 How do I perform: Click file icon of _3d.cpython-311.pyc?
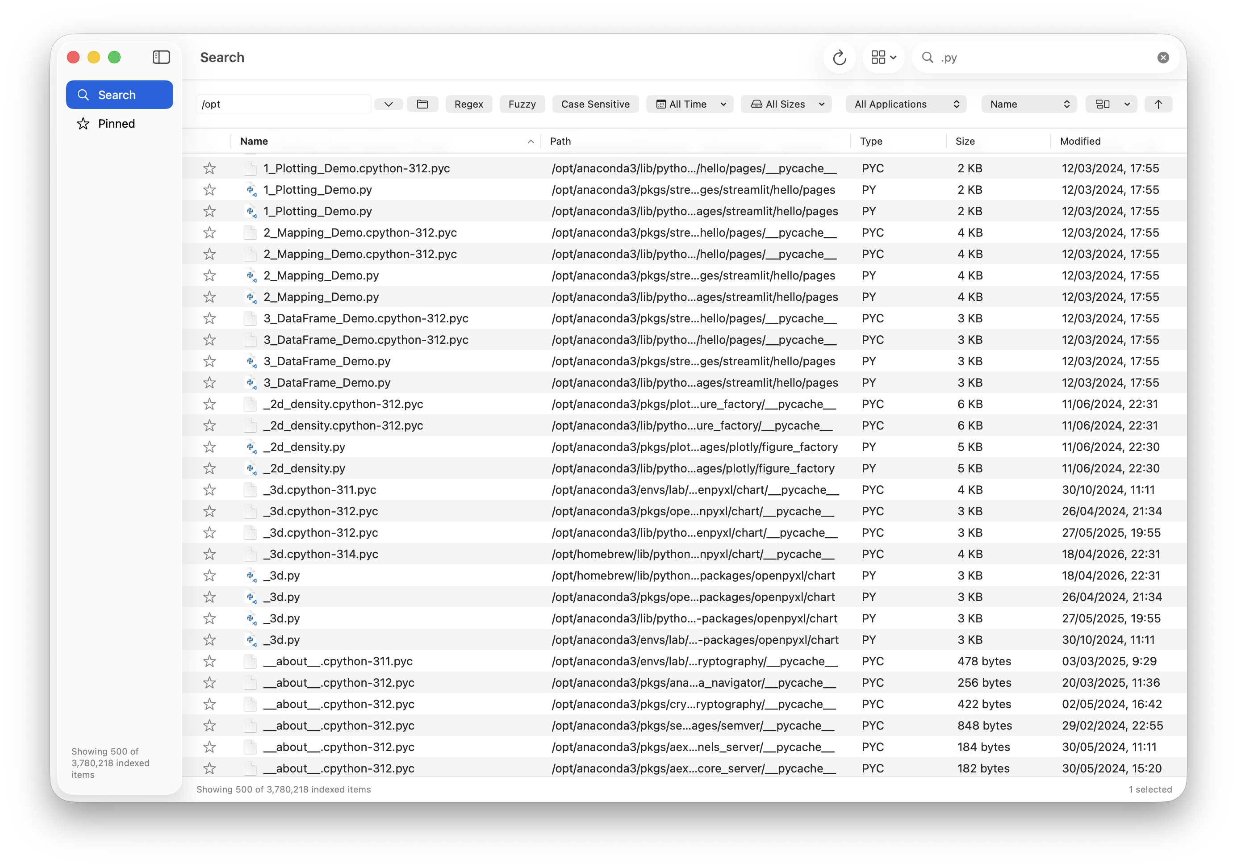[x=250, y=490]
